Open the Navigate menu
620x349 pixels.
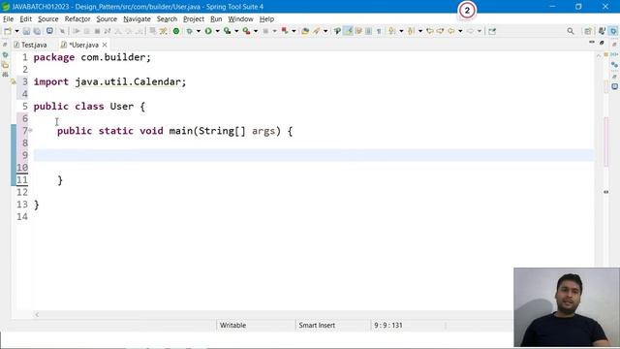coord(137,19)
